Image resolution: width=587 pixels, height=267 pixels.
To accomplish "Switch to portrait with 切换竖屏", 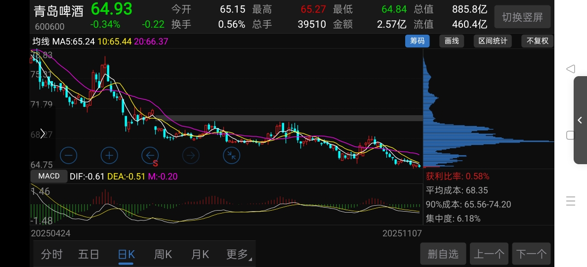I will point(522,17).
